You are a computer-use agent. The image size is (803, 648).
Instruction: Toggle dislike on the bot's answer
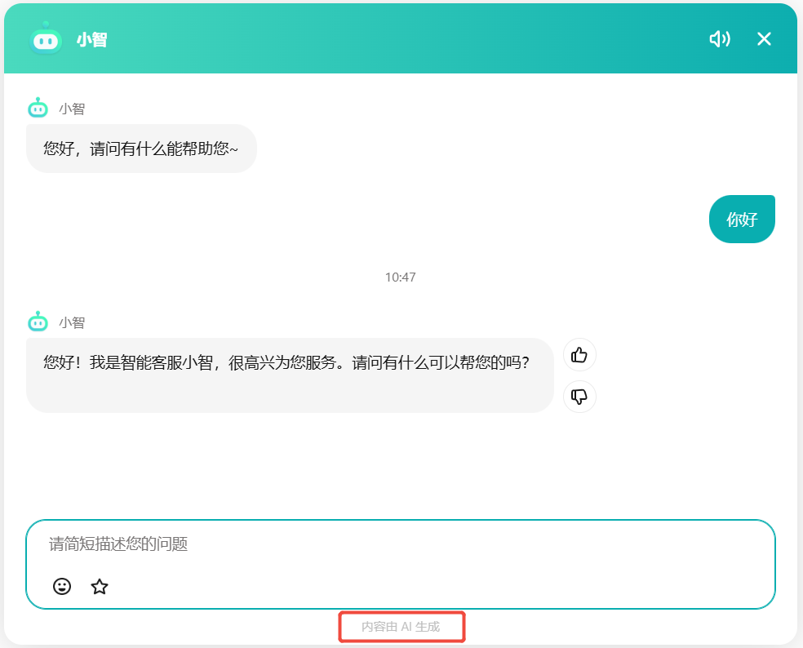click(579, 397)
